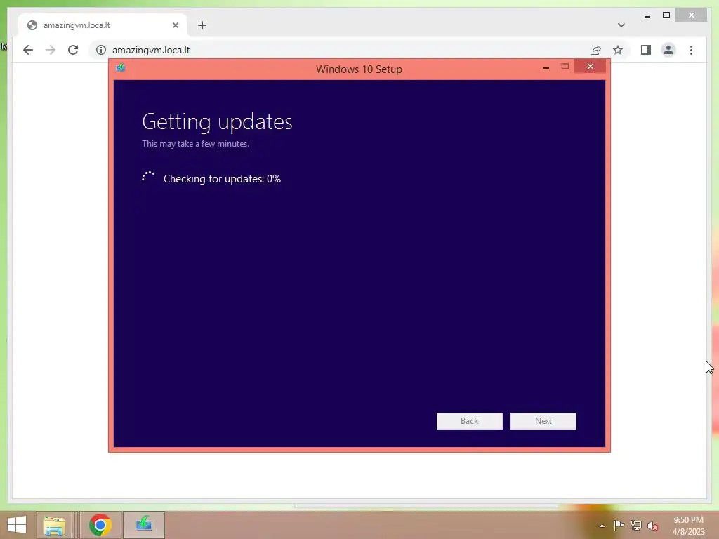Open the Chrome profile avatar menu
The width and height of the screenshot is (719, 539).
pos(668,50)
